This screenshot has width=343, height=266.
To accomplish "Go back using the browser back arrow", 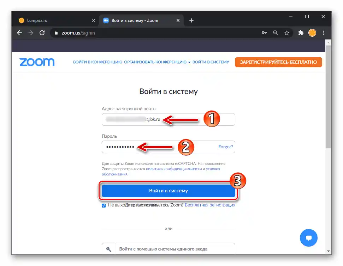I will (19, 33).
